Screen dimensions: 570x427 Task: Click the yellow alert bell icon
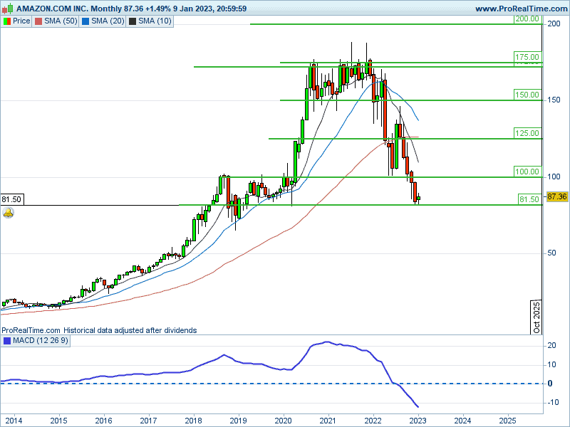tap(9, 212)
